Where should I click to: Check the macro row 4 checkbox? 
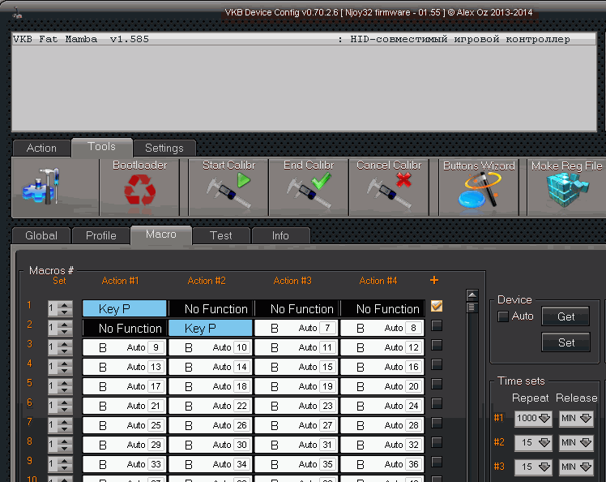(x=437, y=364)
